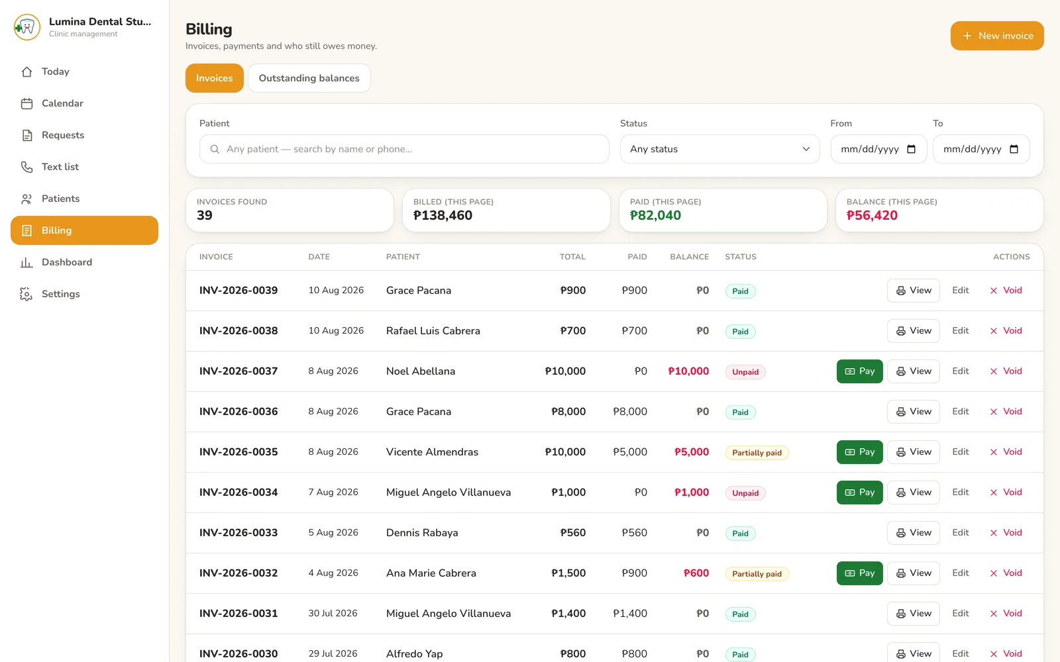Viewport: 1060px width, 662px height.
Task: Click the printer icon for INV-2026-0039
Action: (901, 291)
